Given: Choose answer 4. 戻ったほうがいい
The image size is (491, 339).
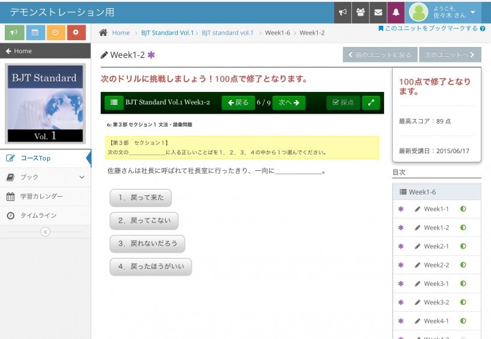Looking at the screenshot, I should pyautogui.click(x=151, y=267).
